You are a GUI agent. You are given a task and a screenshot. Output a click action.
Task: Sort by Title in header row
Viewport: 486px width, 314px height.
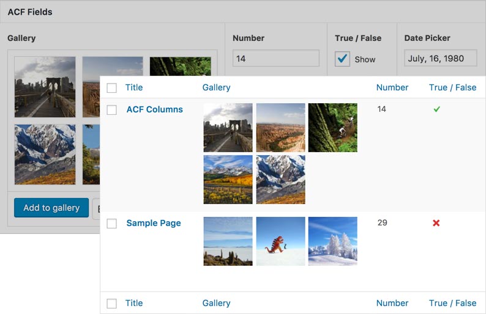pos(134,87)
